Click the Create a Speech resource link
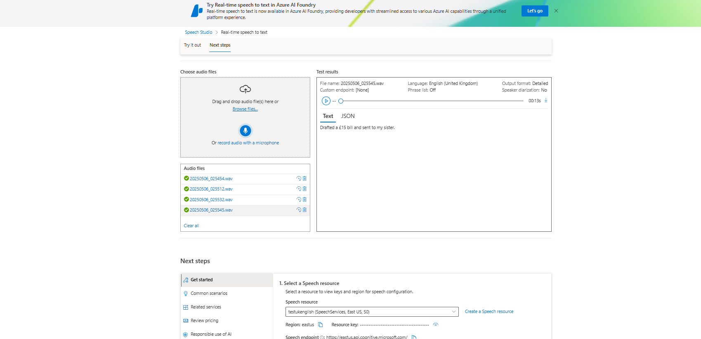701x339 pixels. [x=489, y=311]
